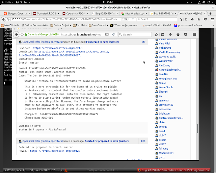Bookmark the outer page with star icon
Screen dimensions: 216x173
tap(181, 19)
